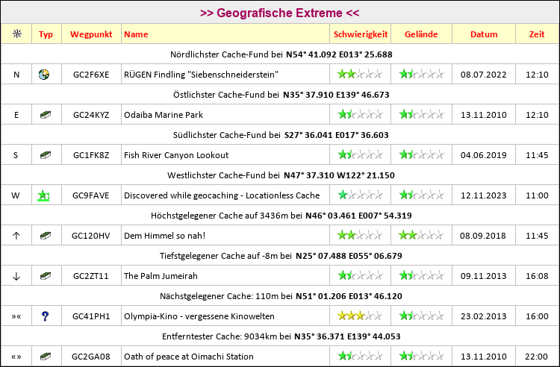Screen dimensions: 560x367
Task: Click the difficulty stars for Oath of peace at Oimachi Station
Action: (360, 357)
